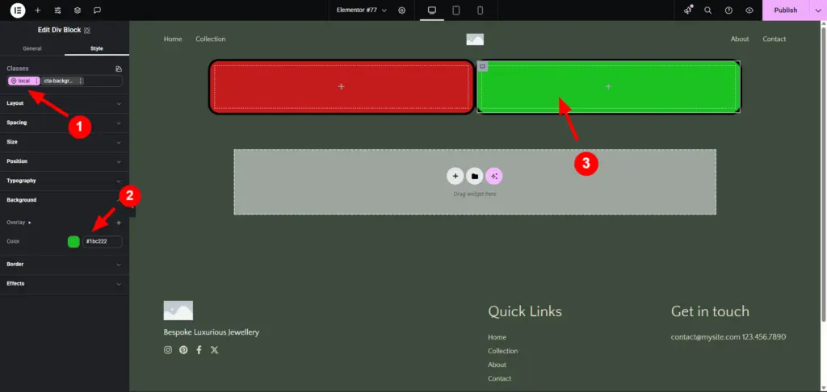Switch to desktop device view

[432, 10]
